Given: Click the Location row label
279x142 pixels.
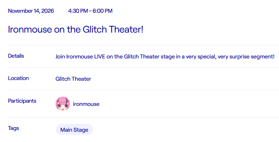Looking at the screenshot, I should point(18,78).
